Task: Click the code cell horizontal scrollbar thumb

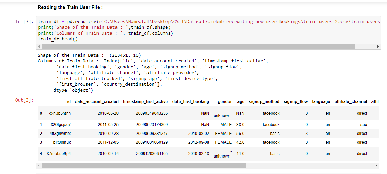Action: [x=198, y=46]
